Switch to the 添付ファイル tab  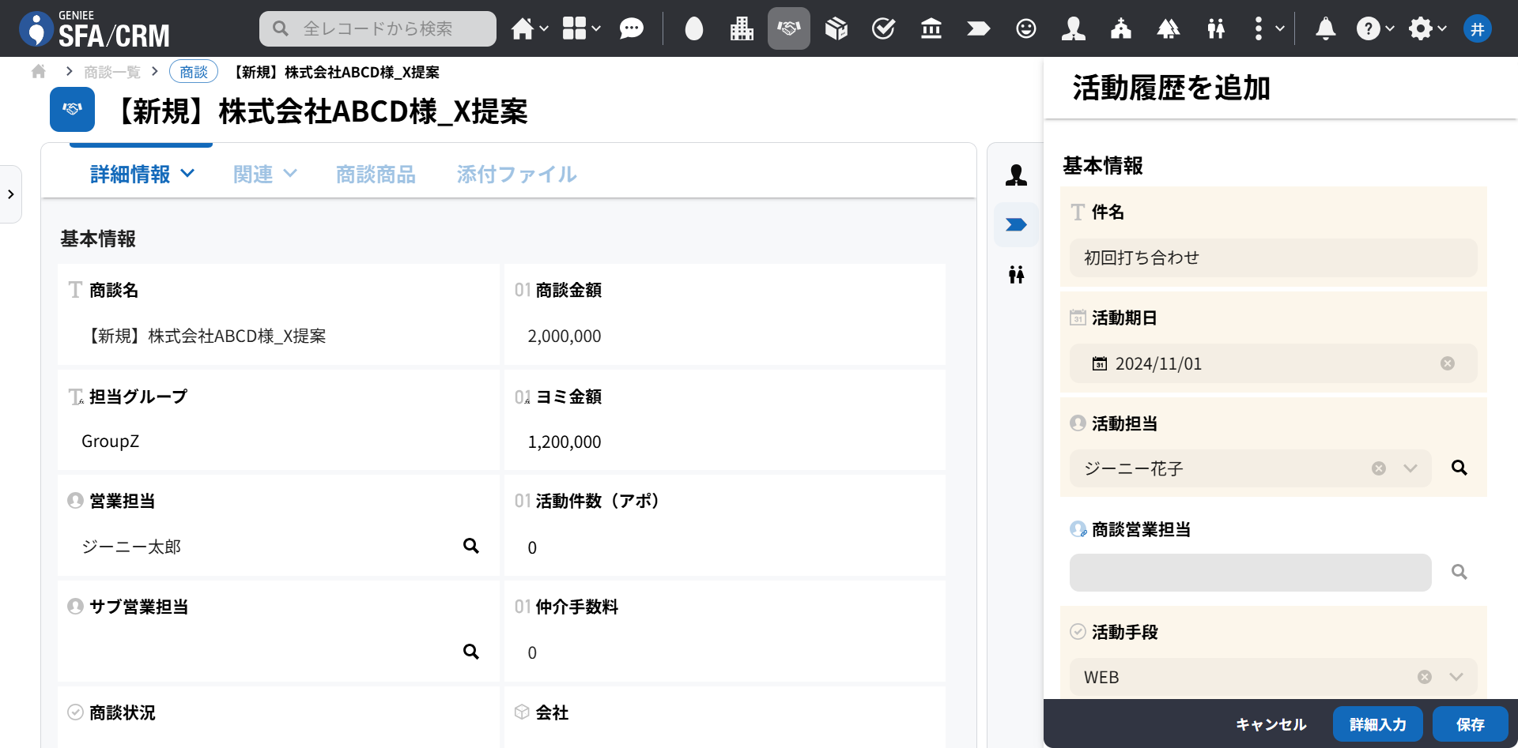pyautogui.click(x=517, y=174)
